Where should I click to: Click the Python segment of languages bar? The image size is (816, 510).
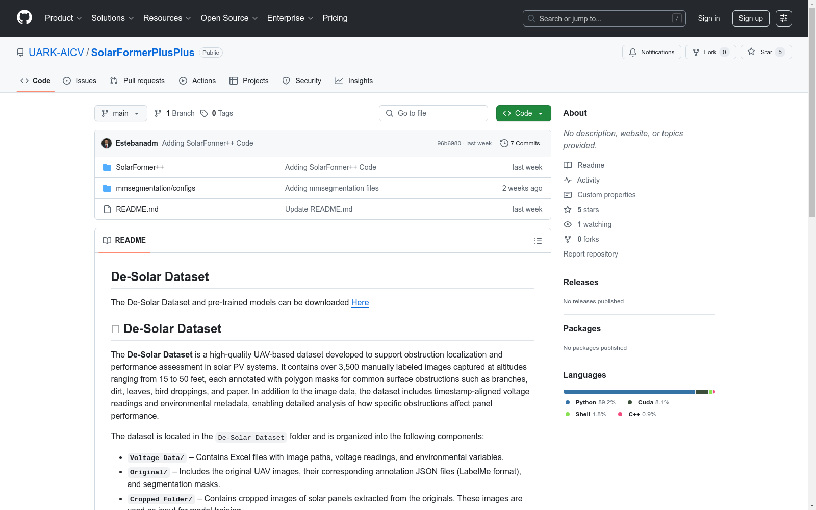pos(629,392)
